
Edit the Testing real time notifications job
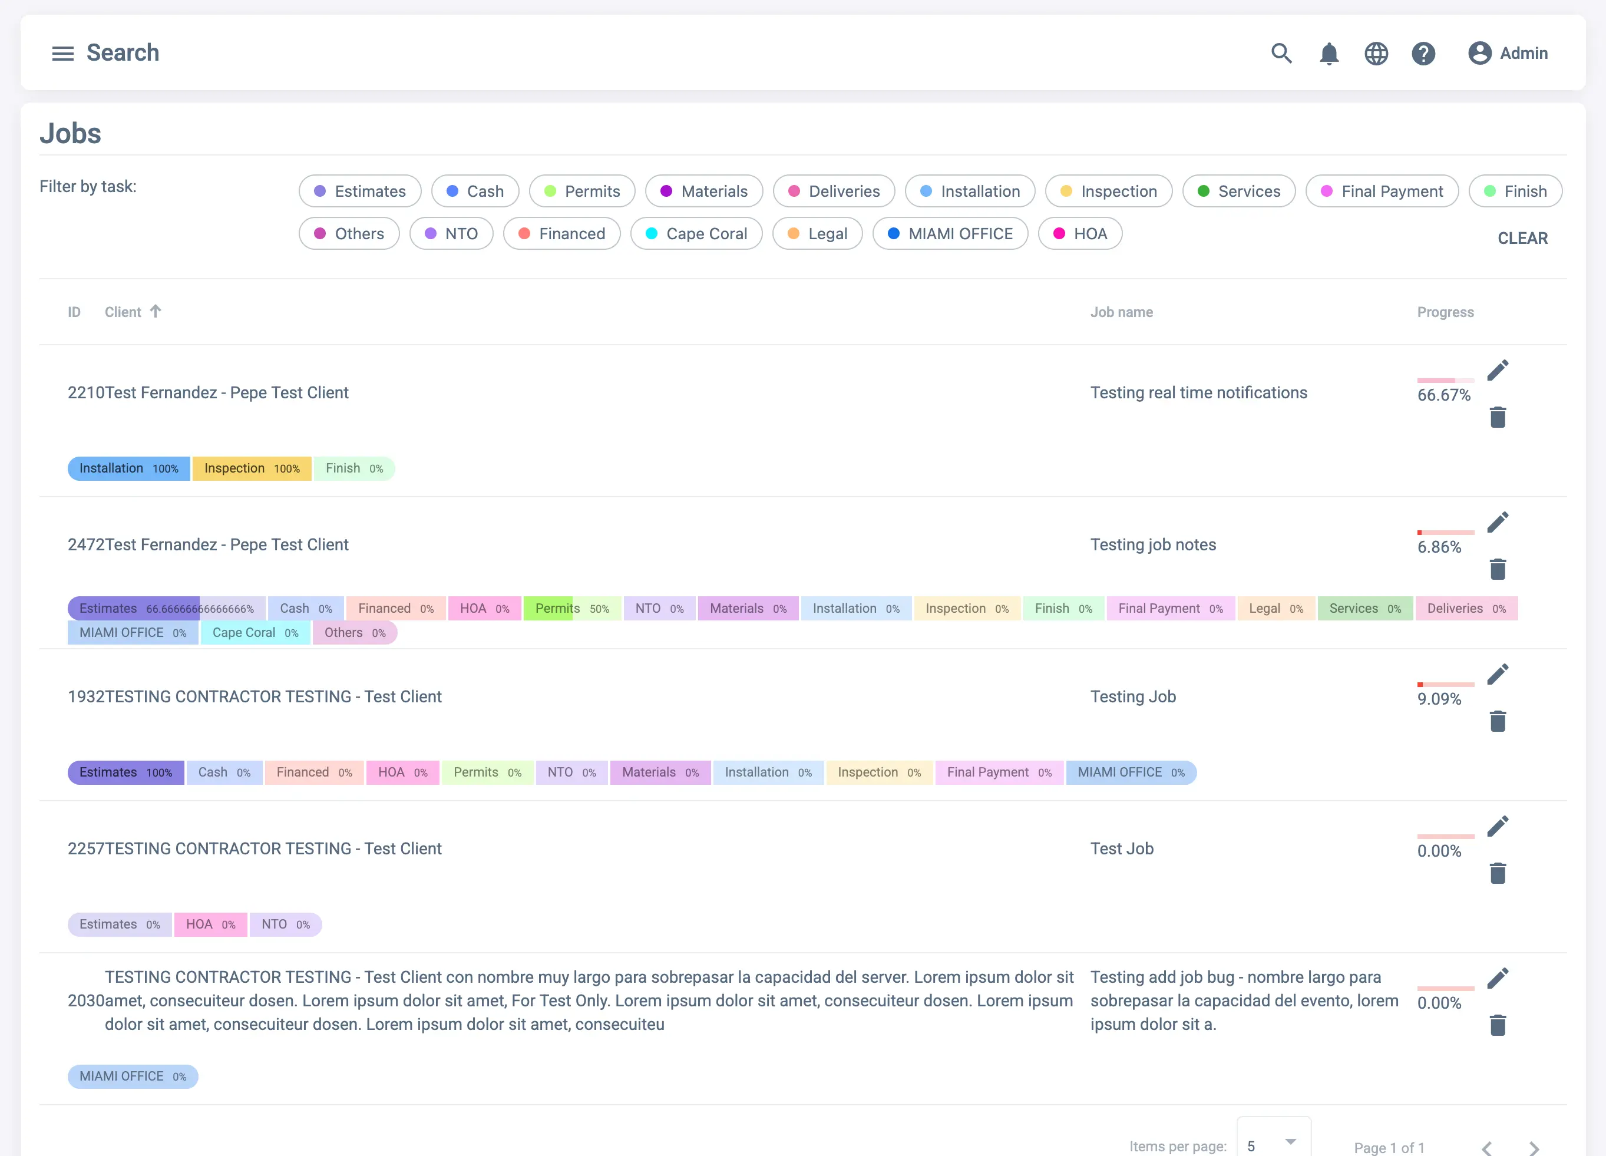(x=1497, y=370)
